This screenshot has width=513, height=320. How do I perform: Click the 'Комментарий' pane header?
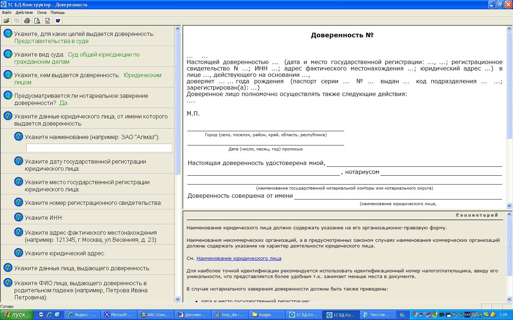point(477,215)
